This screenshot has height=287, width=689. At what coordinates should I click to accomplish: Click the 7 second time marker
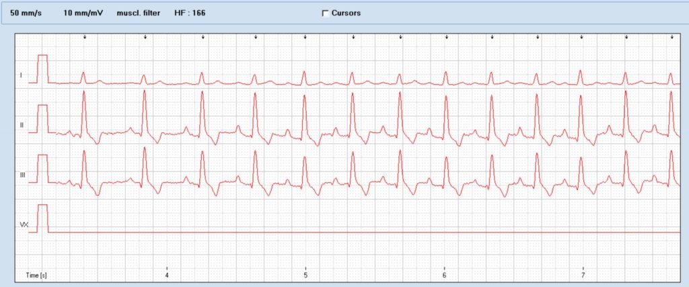(583, 275)
